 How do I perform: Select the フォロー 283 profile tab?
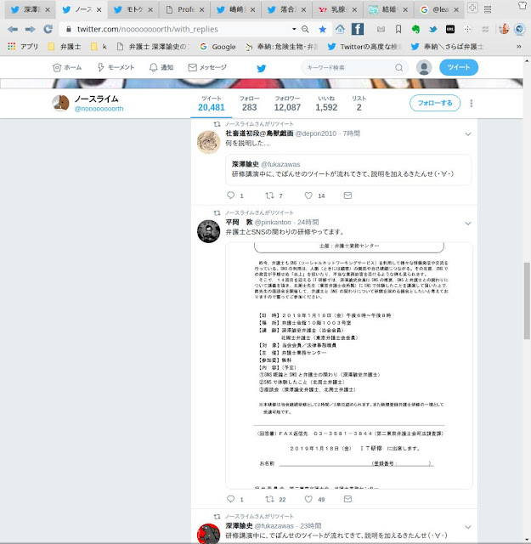coord(250,104)
